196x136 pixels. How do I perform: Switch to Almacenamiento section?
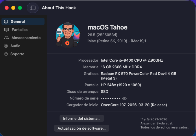[23, 38]
